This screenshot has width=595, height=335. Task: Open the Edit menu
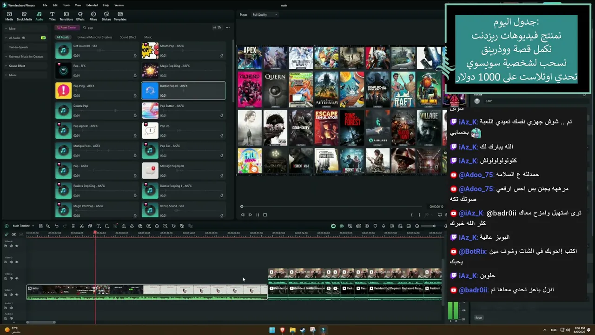(55, 5)
